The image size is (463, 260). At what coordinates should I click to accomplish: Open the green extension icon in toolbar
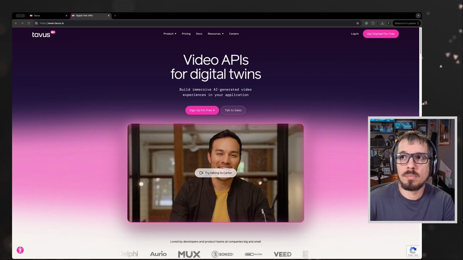[367, 23]
